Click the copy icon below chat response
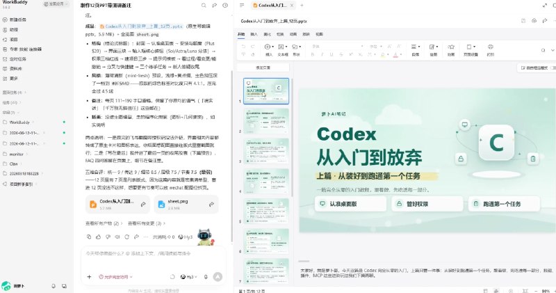Screen dimensions: 556x293 coord(89,237)
